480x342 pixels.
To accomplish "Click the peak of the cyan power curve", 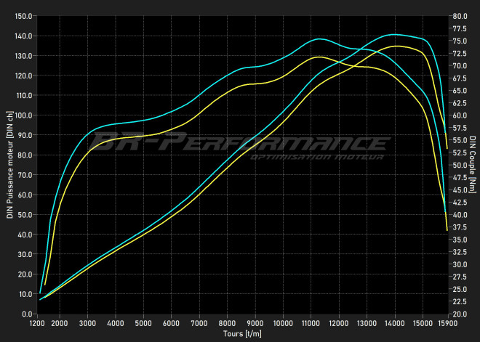I will (393, 34).
